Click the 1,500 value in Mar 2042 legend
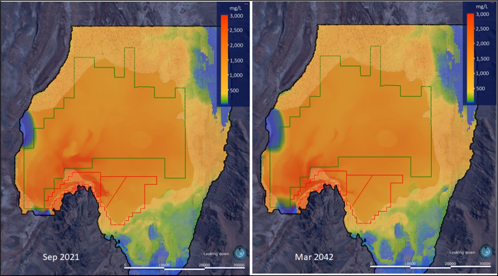 coord(483,58)
